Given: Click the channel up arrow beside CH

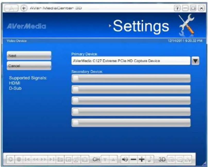Looking at the screenshot, I should (x=113, y=159).
